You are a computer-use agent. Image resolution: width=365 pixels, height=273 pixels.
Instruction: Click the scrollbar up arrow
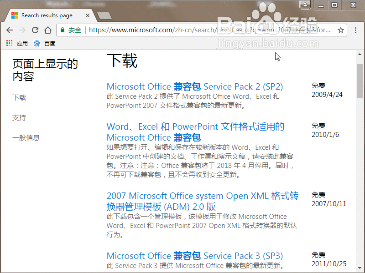click(360, 54)
